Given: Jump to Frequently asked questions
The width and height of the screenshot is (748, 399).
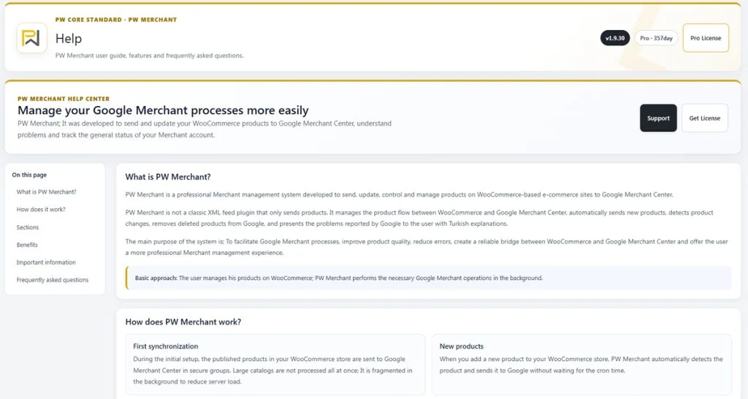Looking at the screenshot, I should [x=53, y=280].
